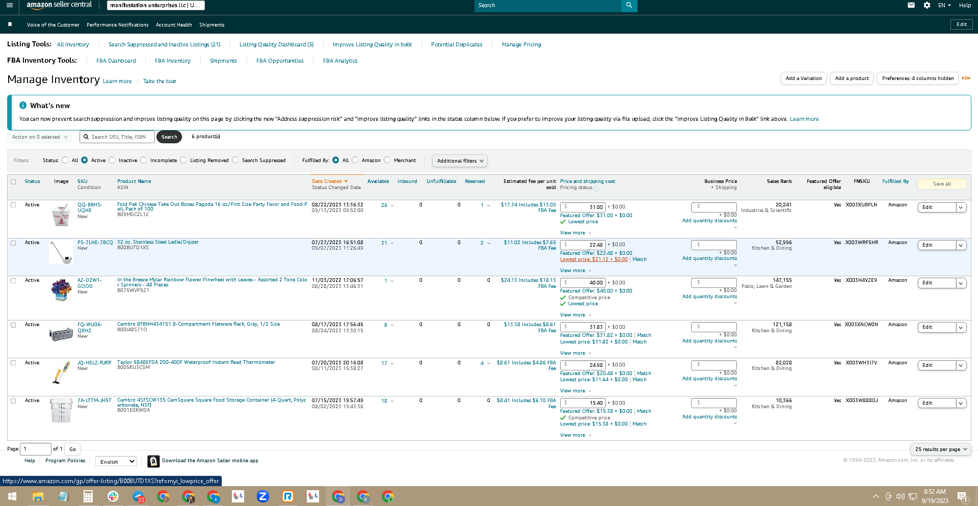Launch Calculator from the taskbar
This screenshot has width=978, height=506.
[88, 496]
